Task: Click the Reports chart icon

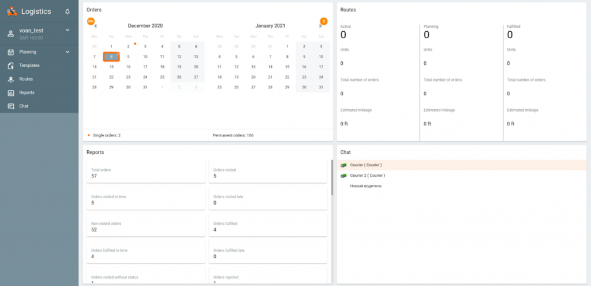Action: pos(10,92)
